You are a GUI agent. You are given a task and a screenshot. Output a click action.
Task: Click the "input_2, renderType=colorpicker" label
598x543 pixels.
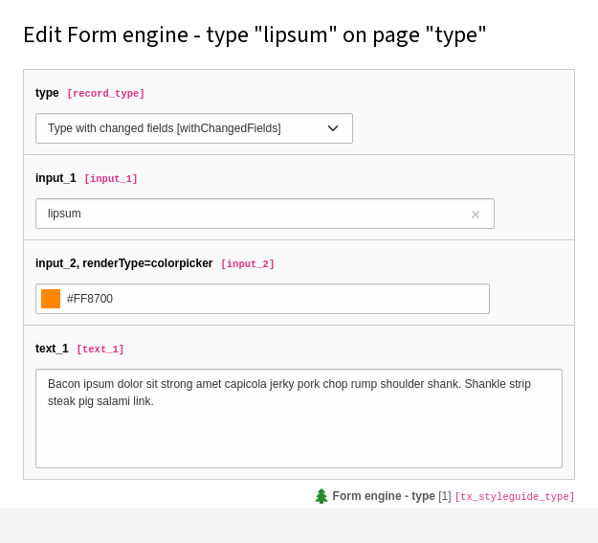click(x=124, y=263)
